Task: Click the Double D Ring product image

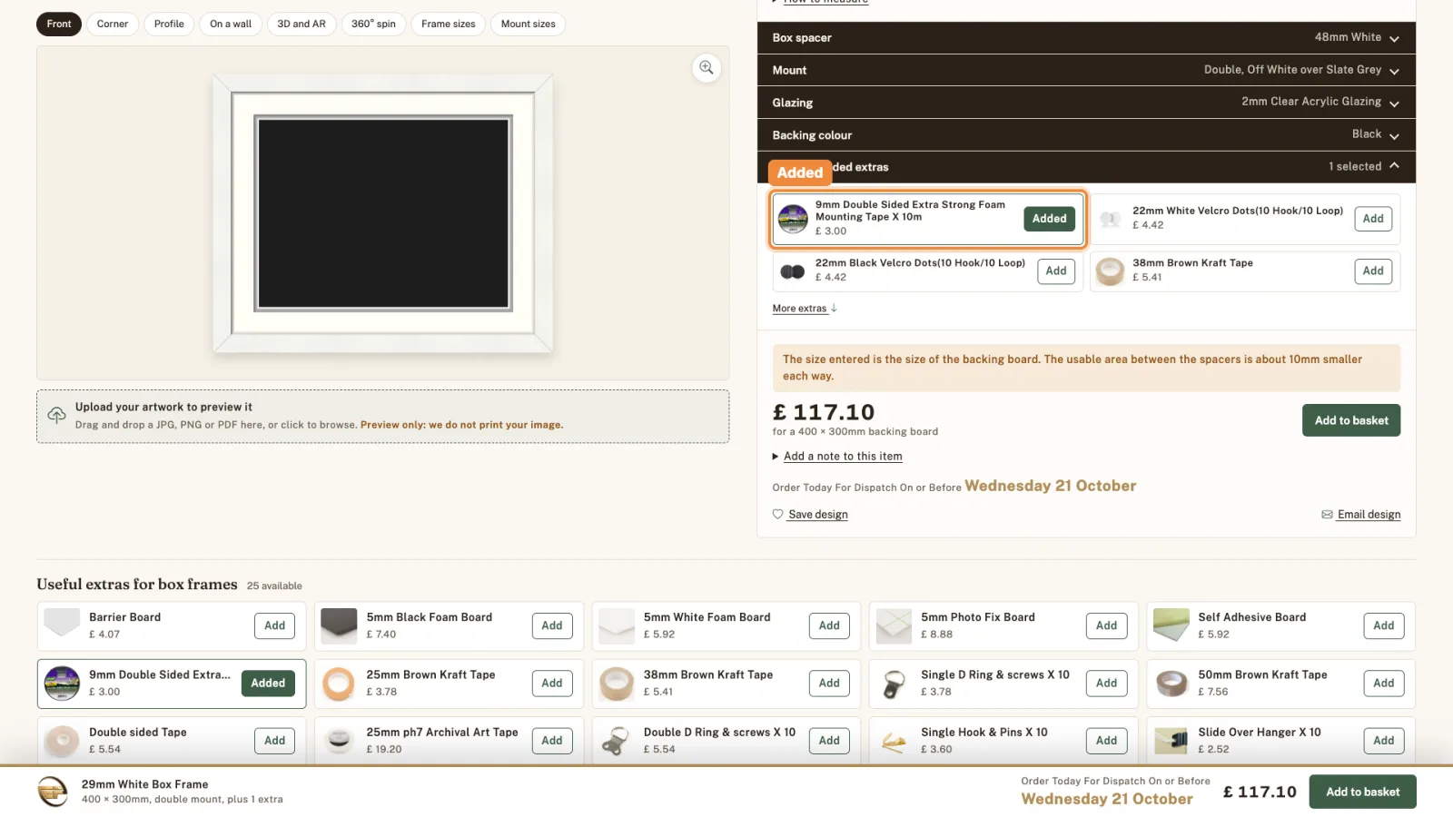Action: pos(616,741)
